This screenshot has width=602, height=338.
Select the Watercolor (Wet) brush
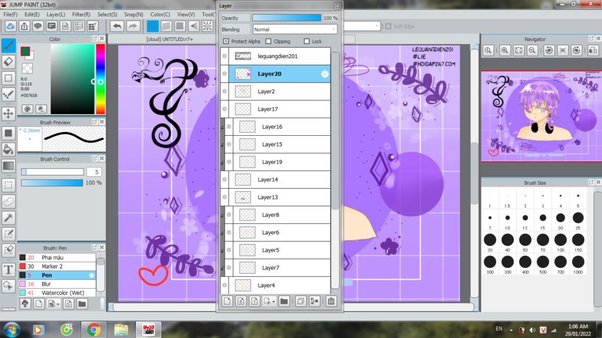[57, 293]
